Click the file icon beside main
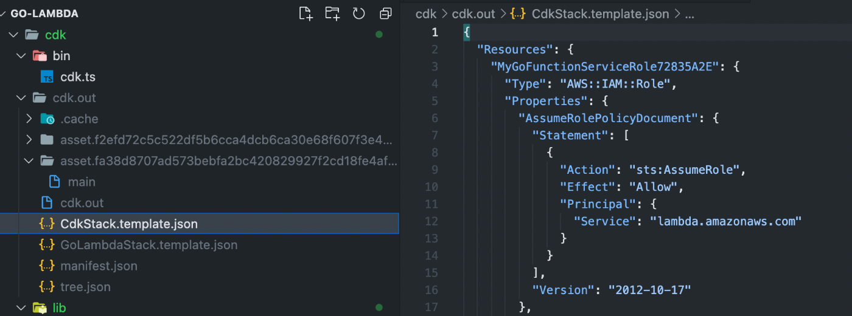The width and height of the screenshot is (852, 316). pyautogui.click(x=54, y=182)
